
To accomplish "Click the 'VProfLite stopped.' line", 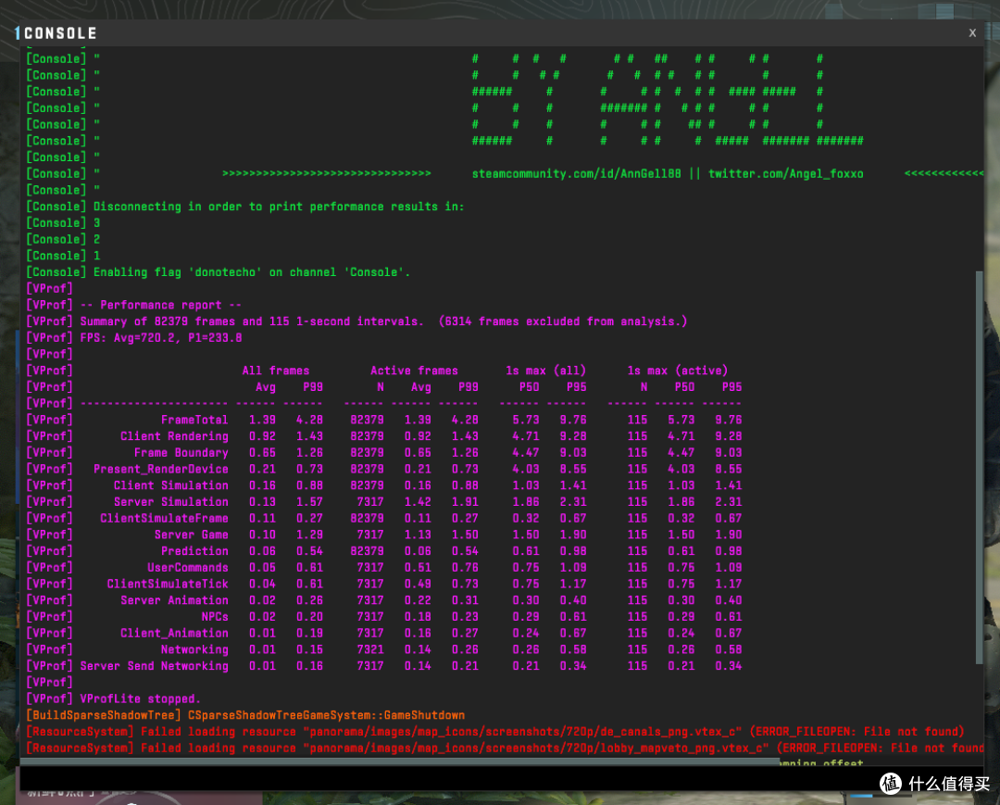I will (114, 699).
